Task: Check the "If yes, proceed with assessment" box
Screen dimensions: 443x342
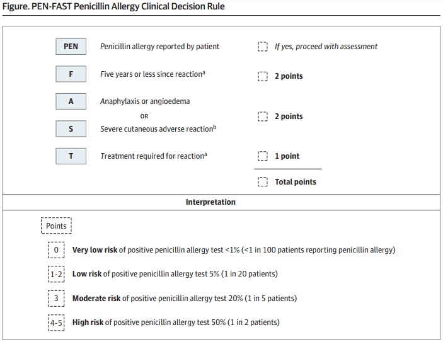Action: click(262, 47)
